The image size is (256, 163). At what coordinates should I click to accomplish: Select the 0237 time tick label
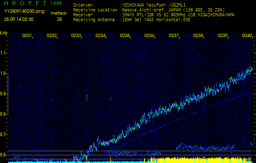coord(174,36)
